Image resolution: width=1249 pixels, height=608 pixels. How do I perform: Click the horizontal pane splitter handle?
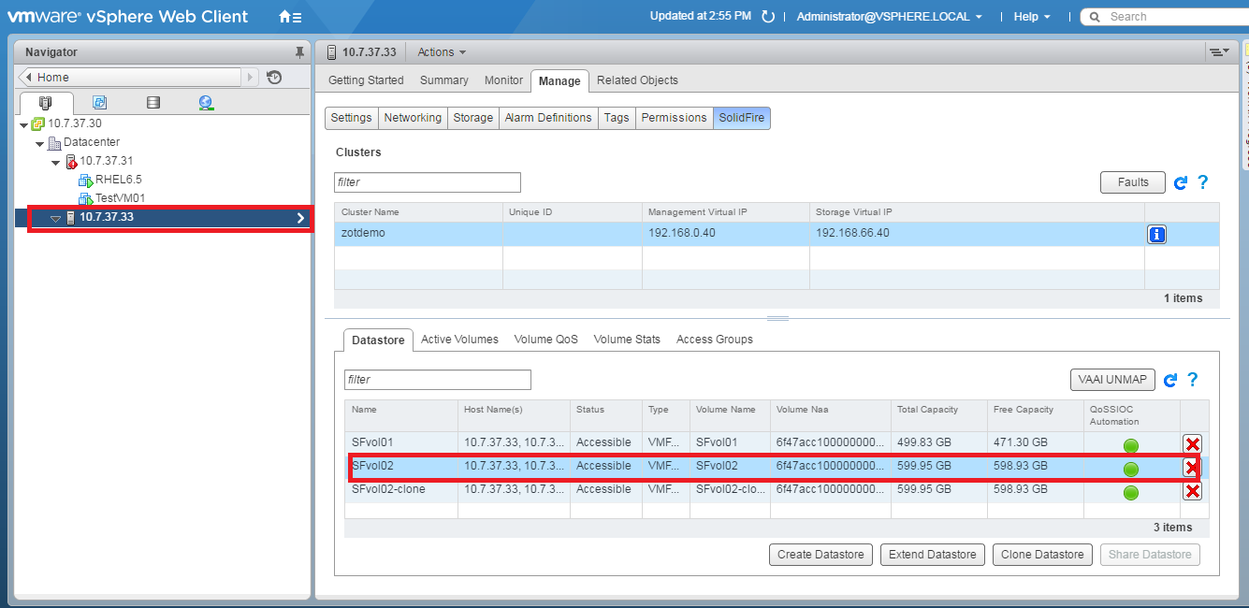[x=777, y=318]
